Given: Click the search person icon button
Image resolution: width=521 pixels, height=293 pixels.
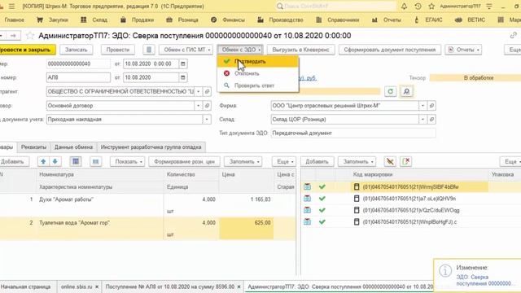Looking at the screenshot, I should point(406,91).
